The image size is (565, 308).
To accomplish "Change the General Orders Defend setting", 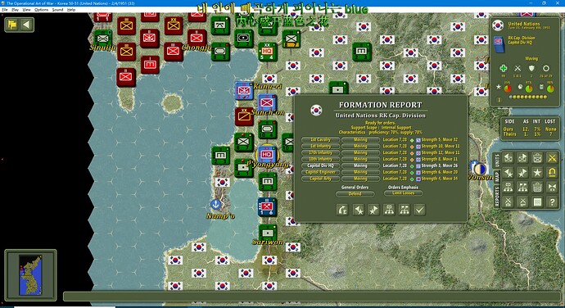I will point(355,193).
